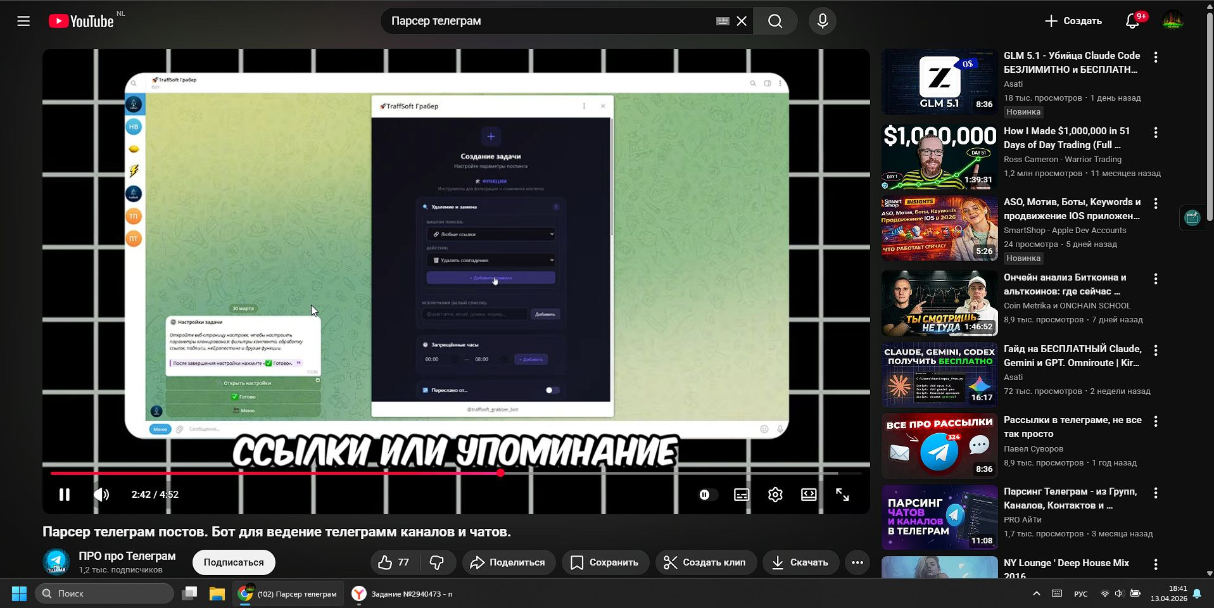
Task: Subscribe with the Подписаться button
Action: tap(234, 562)
